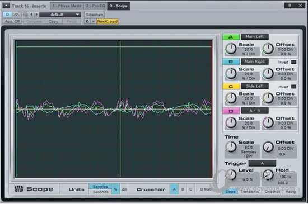Adjust channel A Scale knob
This screenshot has height=204, width=308.
(231, 49)
